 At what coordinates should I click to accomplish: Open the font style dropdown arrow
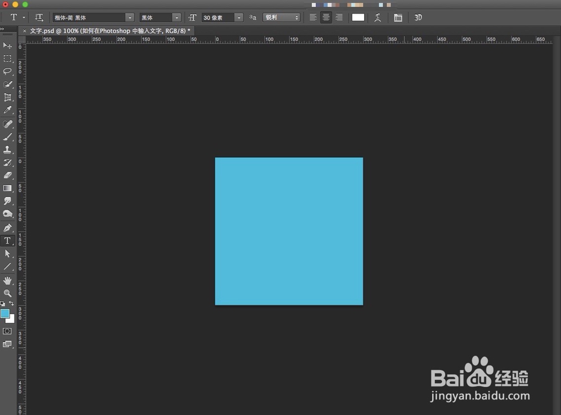pyautogui.click(x=176, y=17)
